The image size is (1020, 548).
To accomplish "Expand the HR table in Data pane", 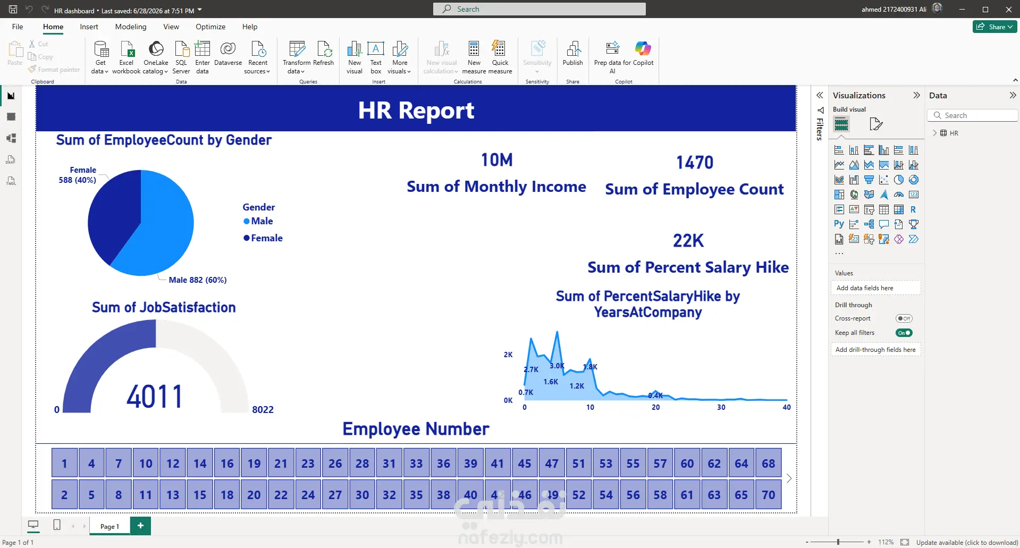I will [935, 133].
